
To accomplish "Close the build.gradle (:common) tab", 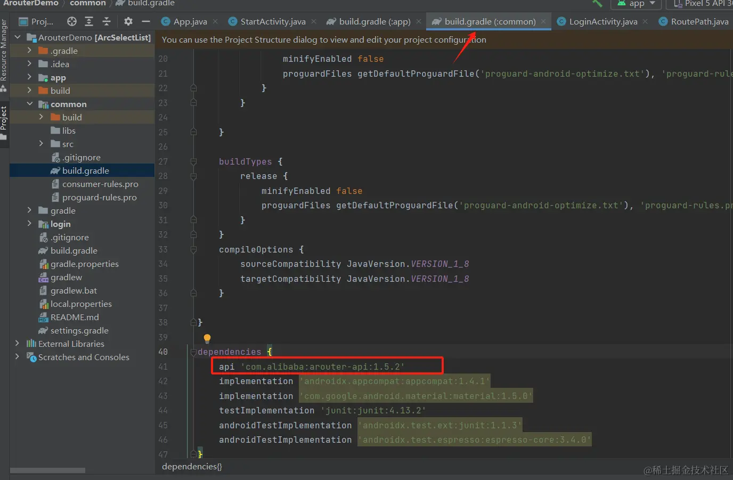I will coord(543,21).
